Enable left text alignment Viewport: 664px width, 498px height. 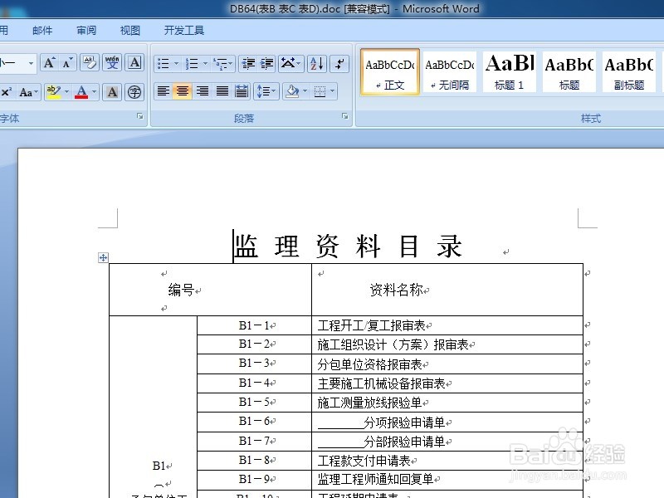click(164, 91)
